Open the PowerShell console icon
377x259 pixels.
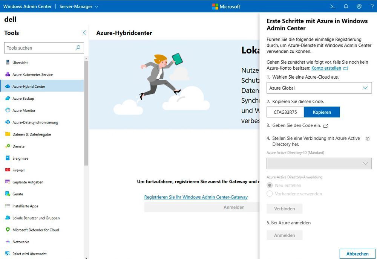(x=332, y=6)
